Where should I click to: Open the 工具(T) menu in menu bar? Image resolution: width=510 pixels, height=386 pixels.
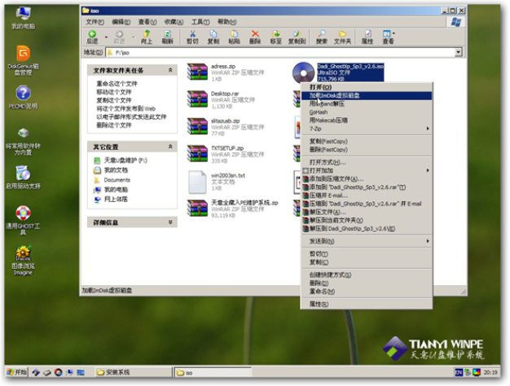[x=199, y=22]
